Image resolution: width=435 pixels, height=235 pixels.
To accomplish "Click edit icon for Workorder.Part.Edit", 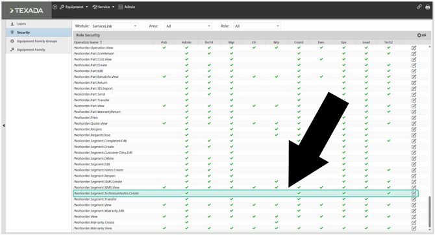I will point(414,71).
